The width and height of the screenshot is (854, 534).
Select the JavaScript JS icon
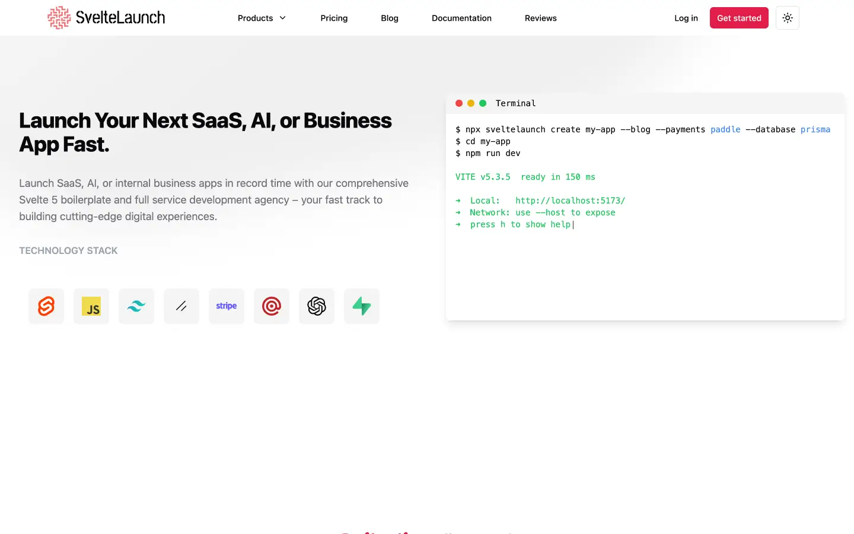pyautogui.click(x=91, y=306)
